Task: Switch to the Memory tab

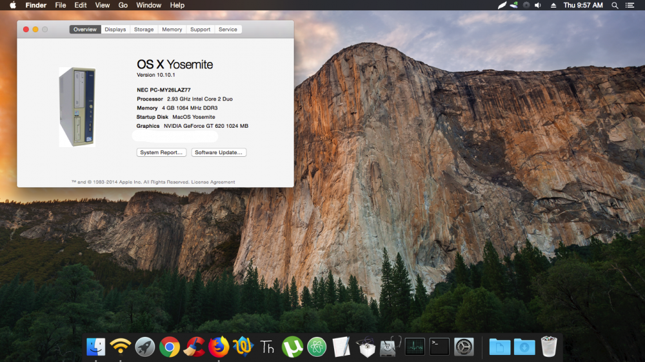Action: (172, 29)
